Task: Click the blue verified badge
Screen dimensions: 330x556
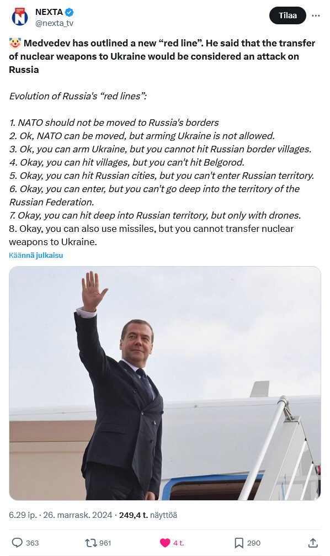Action: (x=70, y=12)
